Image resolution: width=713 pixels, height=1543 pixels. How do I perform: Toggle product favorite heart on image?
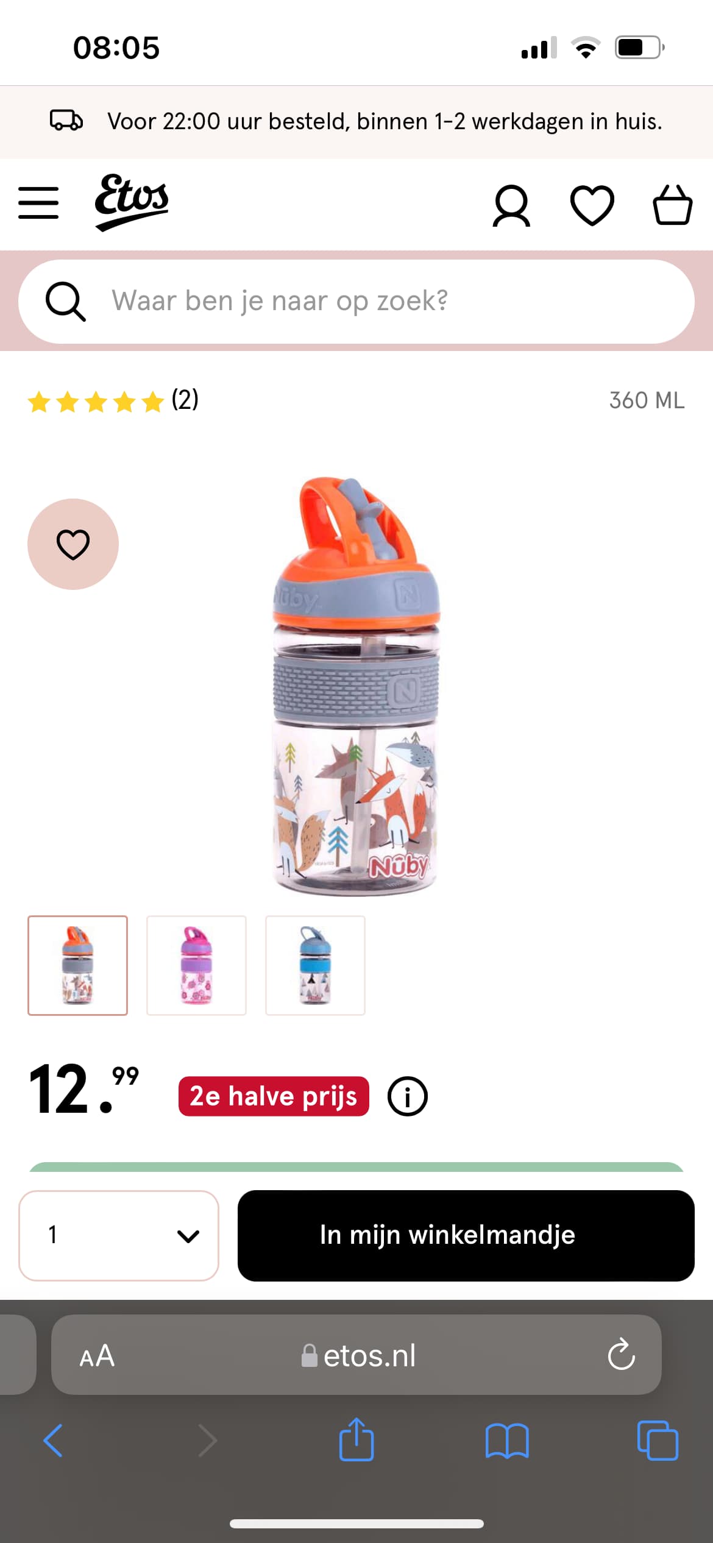click(73, 544)
